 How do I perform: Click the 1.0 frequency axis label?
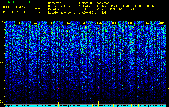[2, 48]
